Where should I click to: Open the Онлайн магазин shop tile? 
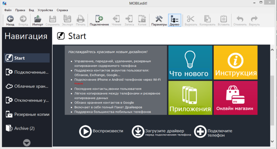(x=235, y=98)
